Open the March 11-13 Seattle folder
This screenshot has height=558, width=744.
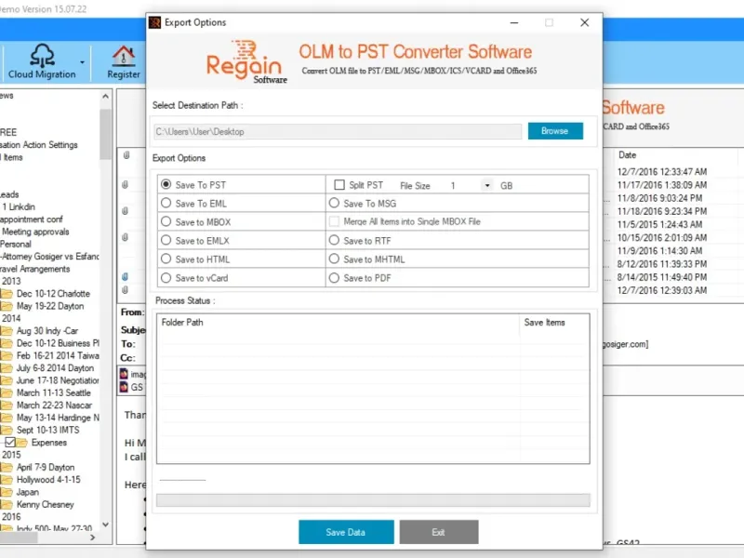pos(53,392)
